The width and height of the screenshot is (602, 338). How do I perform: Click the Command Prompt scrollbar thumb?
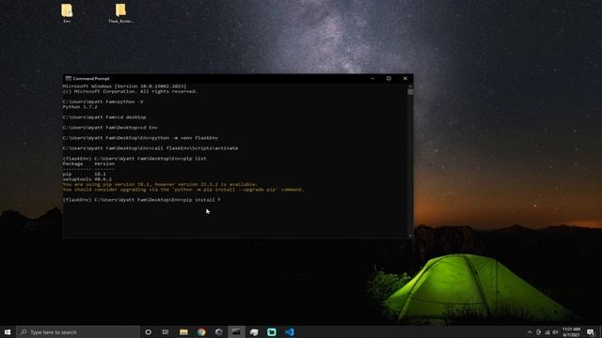410,92
